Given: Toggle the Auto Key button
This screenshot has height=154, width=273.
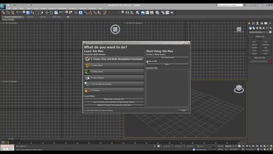Looking at the screenshot, I should (x=220, y=146).
